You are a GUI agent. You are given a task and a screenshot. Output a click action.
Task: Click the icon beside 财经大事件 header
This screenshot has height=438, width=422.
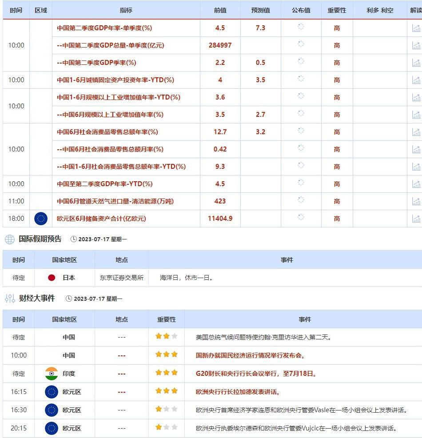[x=9, y=299]
